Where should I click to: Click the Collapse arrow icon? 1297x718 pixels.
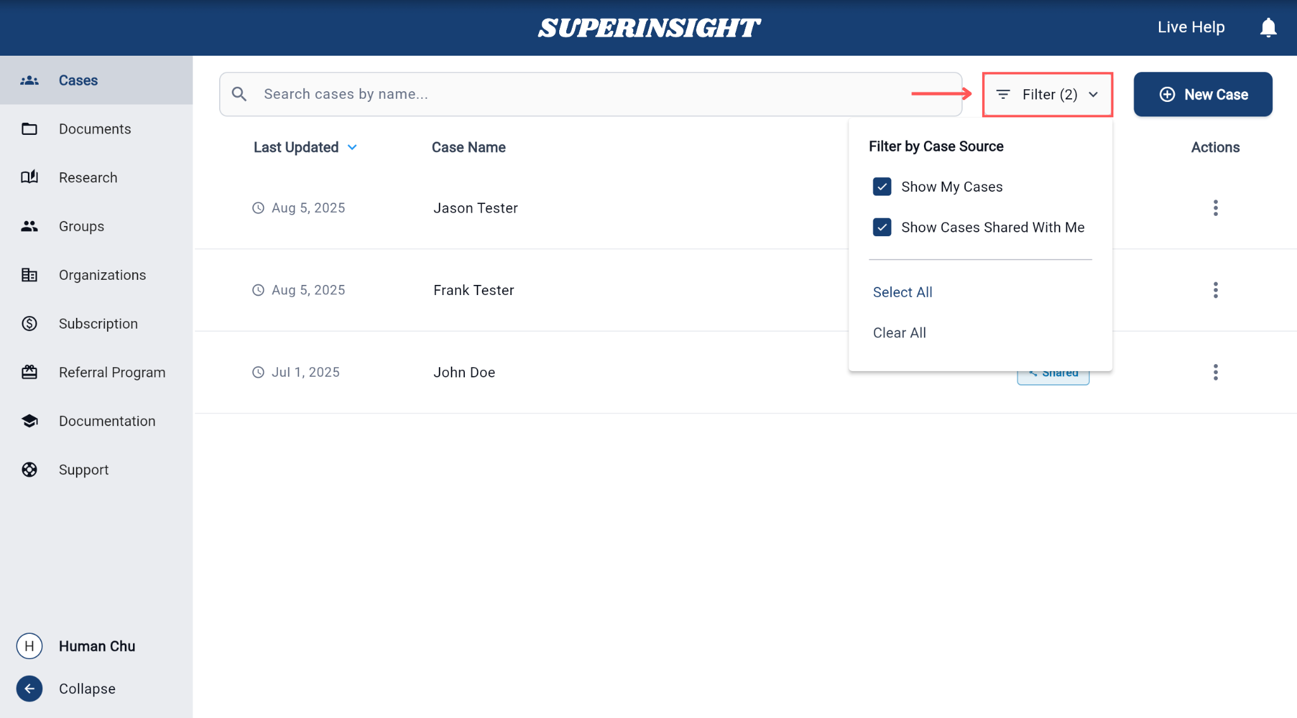(29, 689)
